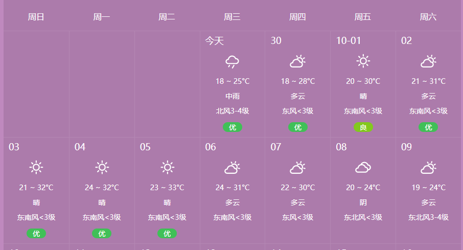Click the partly cloudy icon for day 30
Screen dimensions: 463x250
[297, 61]
